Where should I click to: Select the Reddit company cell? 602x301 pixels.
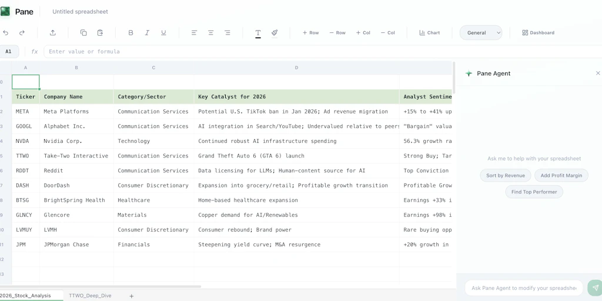[76, 170]
